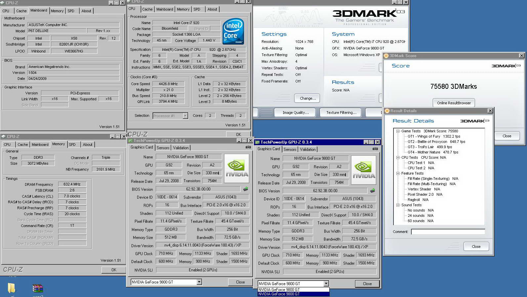Click the Comment input field in Result Details
The image size is (527, 297).
448,232
